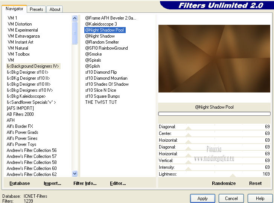Choose @Kaleidoscope 3 filter
This screenshot has width=274, height=203.
coord(101,24)
